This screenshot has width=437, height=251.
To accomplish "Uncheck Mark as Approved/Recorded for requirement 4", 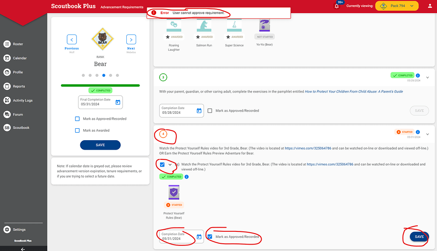I will (210, 236).
